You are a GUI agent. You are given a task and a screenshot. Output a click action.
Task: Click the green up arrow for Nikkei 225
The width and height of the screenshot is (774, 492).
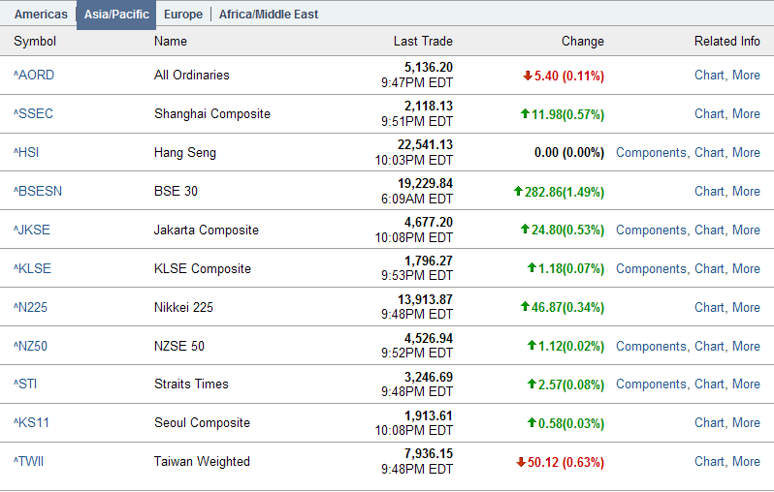pyautogui.click(x=525, y=307)
